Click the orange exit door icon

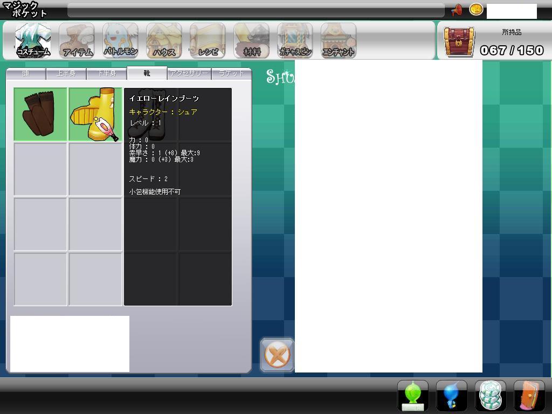click(529, 396)
